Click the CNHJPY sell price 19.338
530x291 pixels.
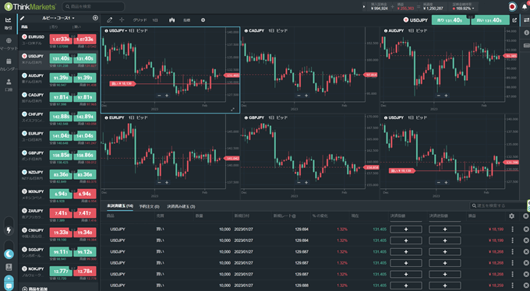coord(61,233)
